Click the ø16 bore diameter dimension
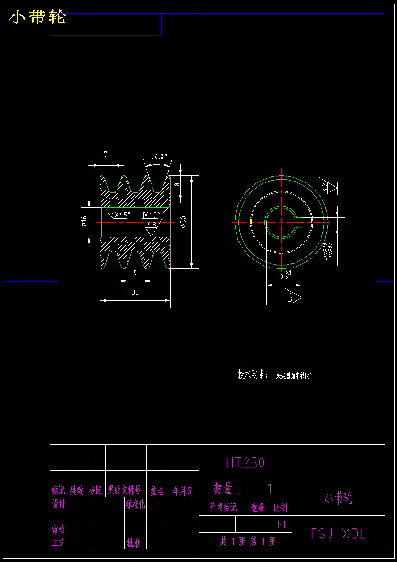The height and width of the screenshot is (562, 397). pyautogui.click(x=84, y=221)
